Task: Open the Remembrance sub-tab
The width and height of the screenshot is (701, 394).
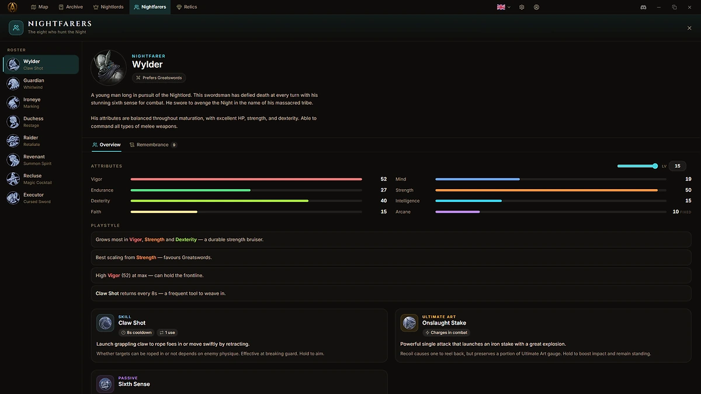Action: point(153,145)
